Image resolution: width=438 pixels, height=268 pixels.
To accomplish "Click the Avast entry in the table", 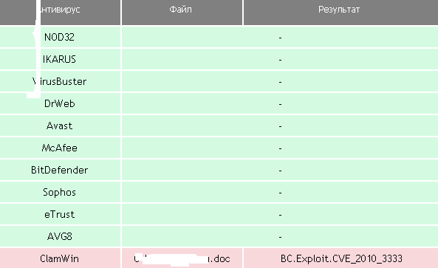I will point(59,126).
